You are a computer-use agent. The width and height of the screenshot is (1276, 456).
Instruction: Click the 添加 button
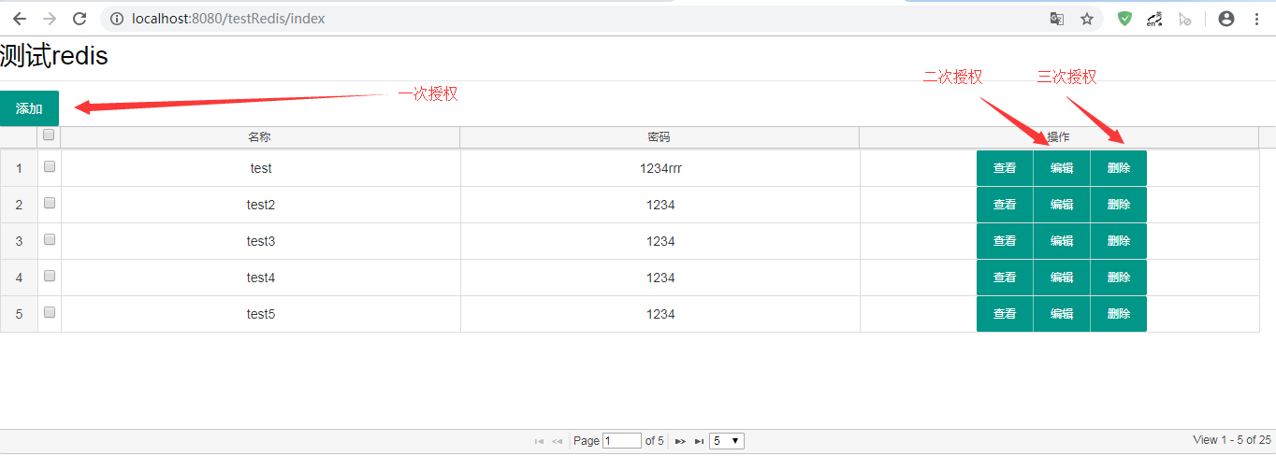(x=29, y=108)
